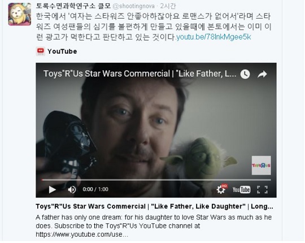Click the video description text below the title
This screenshot has width=305, height=243.
click(x=154, y=225)
